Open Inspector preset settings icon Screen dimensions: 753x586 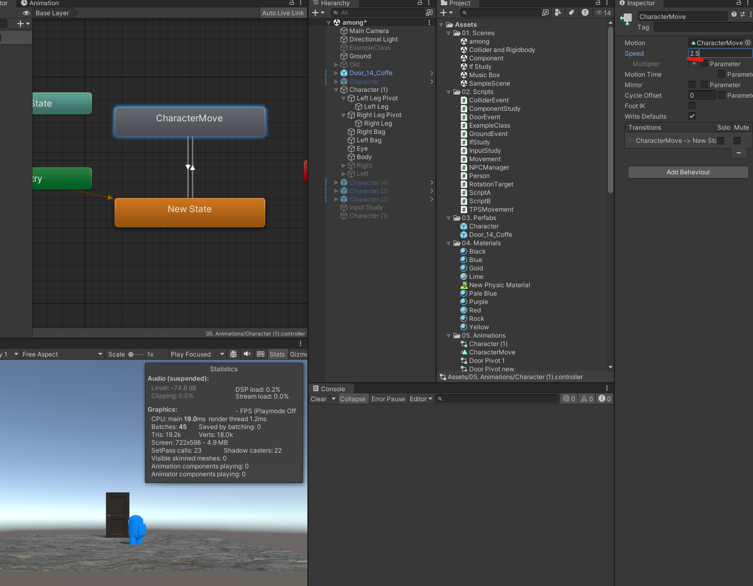tap(742, 14)
